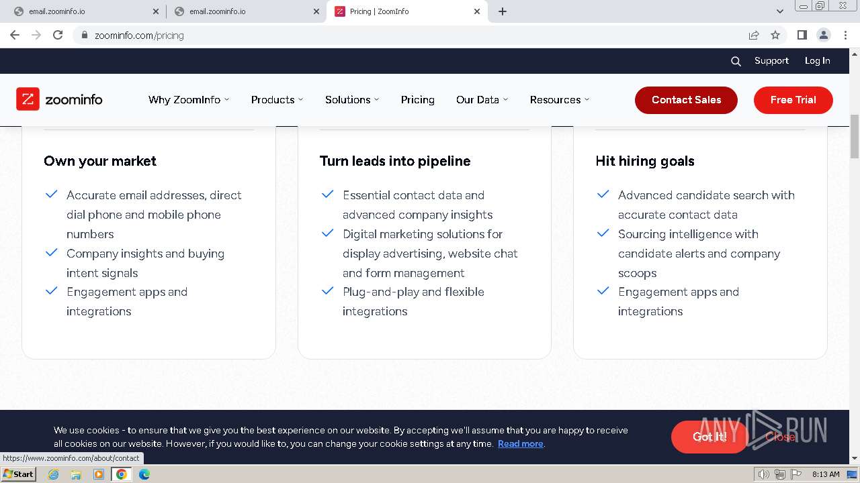Screen dimensions: 860x483
Task: Click the share page icon in the address bar
Action: tap(754, 35)
